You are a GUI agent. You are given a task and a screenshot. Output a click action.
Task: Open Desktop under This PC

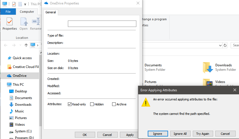18,91
